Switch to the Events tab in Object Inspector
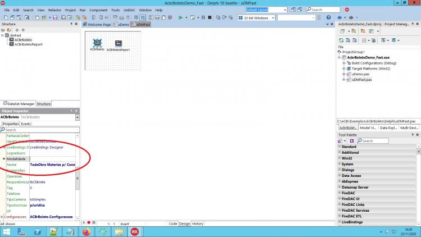Screen dimensions: 421x237 pos(26,124)
